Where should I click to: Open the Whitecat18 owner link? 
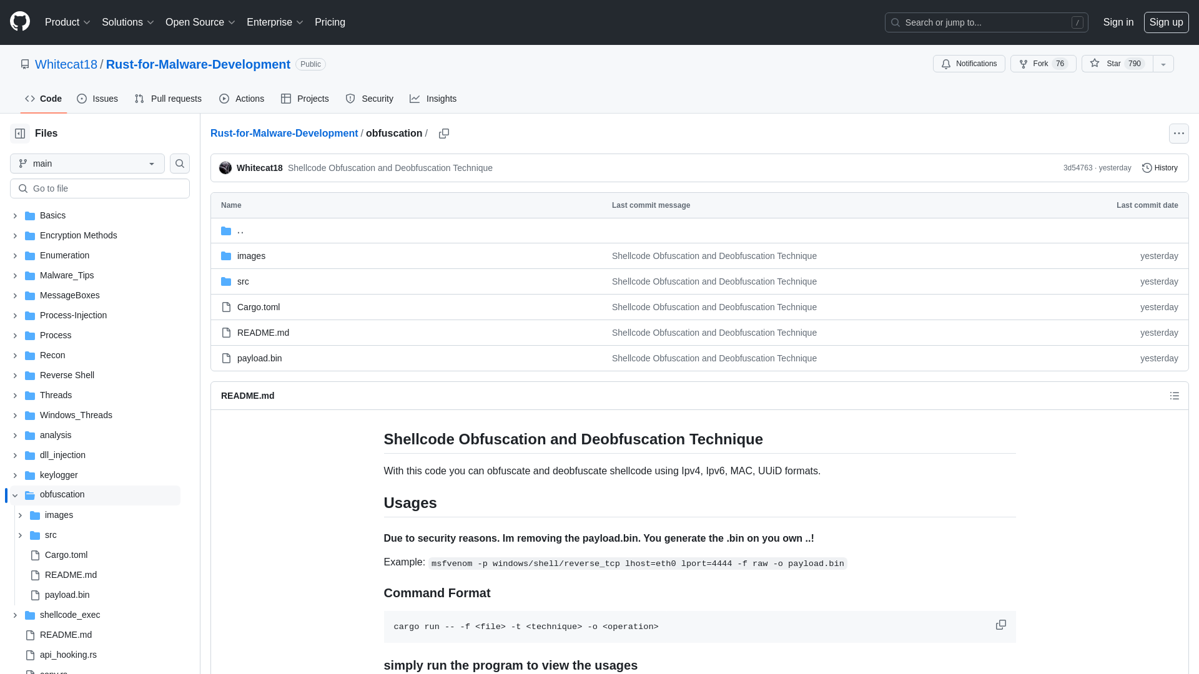click(66, 64)
